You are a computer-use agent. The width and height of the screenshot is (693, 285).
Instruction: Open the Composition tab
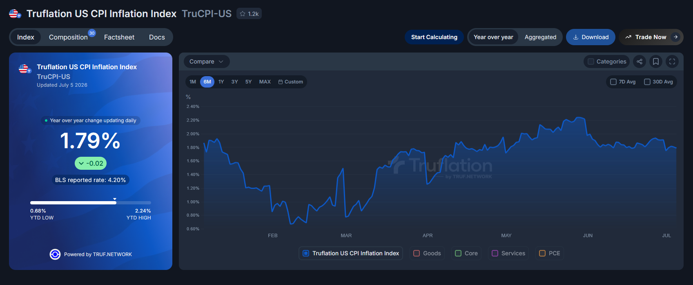click(x=68, y=37)
